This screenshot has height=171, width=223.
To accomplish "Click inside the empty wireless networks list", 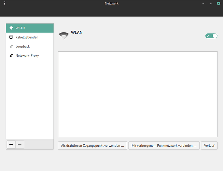I will pos(138,94).
